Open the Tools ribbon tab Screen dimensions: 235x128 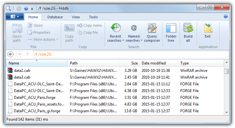tap(93, 17)
